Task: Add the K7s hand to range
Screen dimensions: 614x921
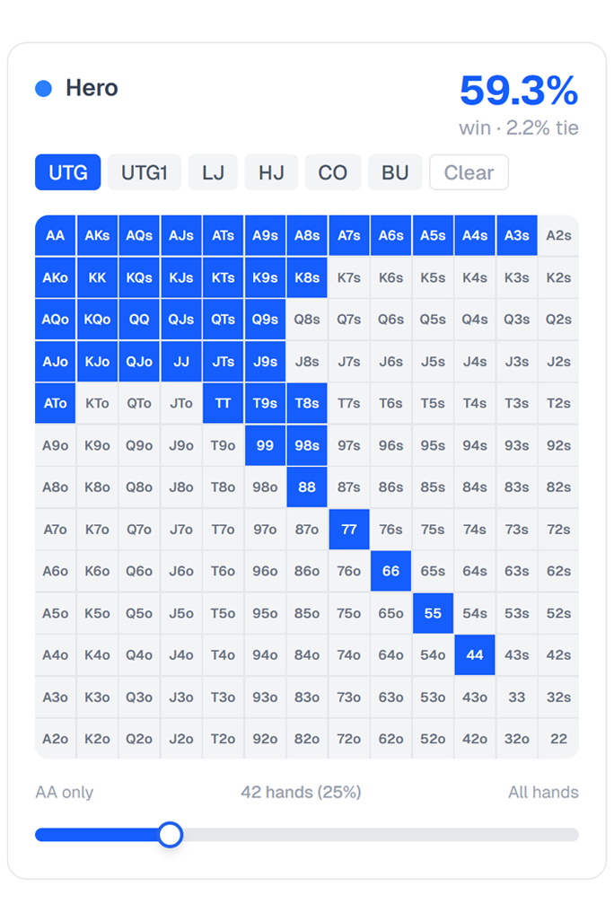Action: coord(349,278)
